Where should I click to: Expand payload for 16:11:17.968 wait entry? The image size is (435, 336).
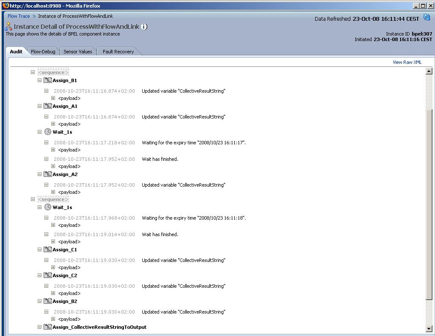pyautogui.click(x=53, y=225)
